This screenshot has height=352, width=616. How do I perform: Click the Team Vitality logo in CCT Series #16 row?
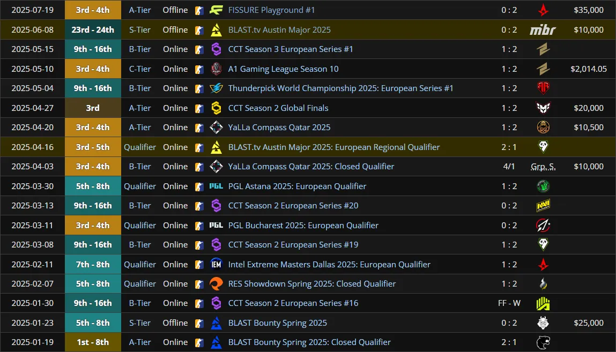tap(543, 303)
